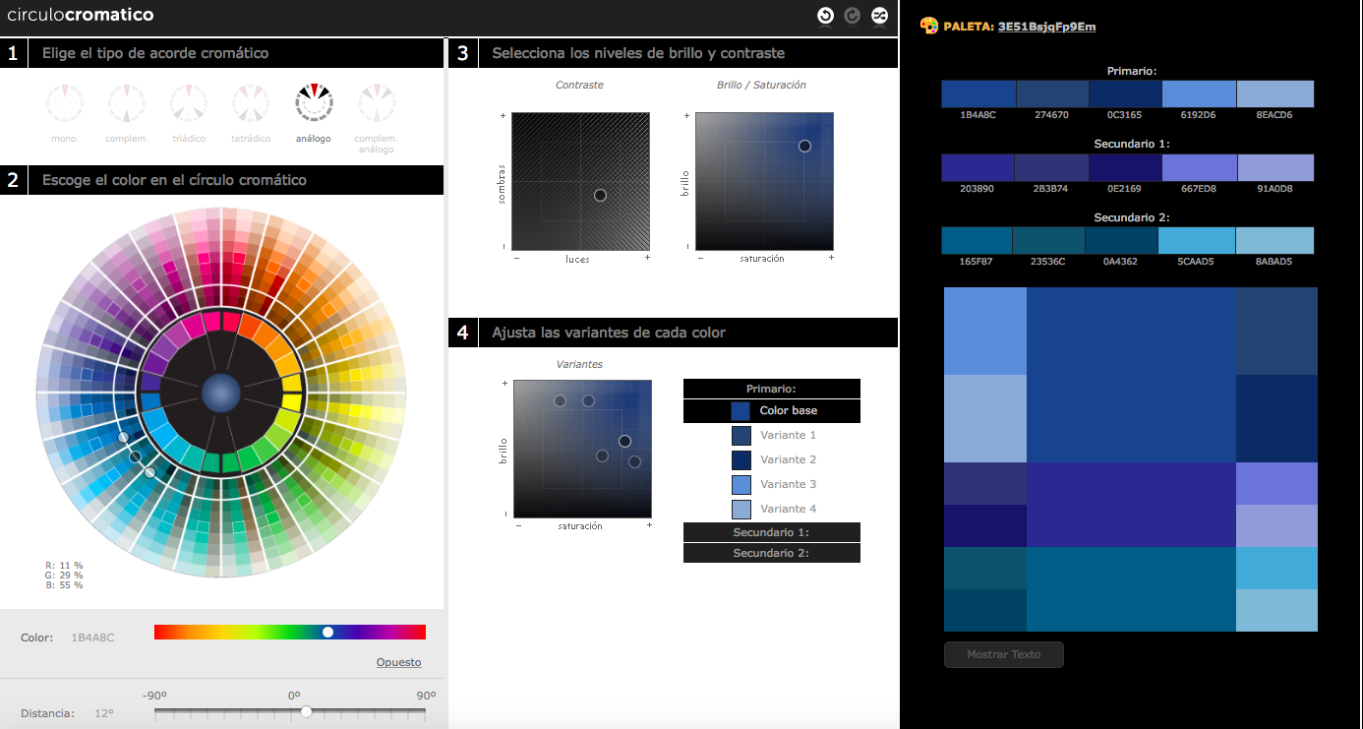Click the redo arrow icon
The image size is (1363, 729).
[853, 15]
